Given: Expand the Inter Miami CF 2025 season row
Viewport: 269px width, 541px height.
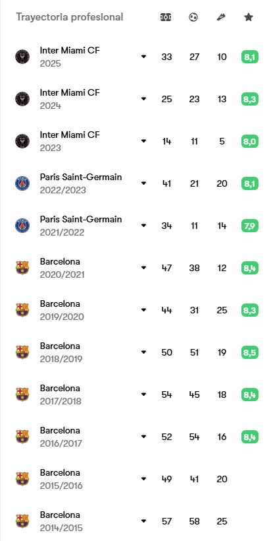Looking at the screenshot, I should click(144, 57).
